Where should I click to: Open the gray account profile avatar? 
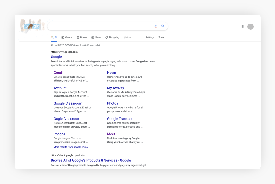(250, 26)
